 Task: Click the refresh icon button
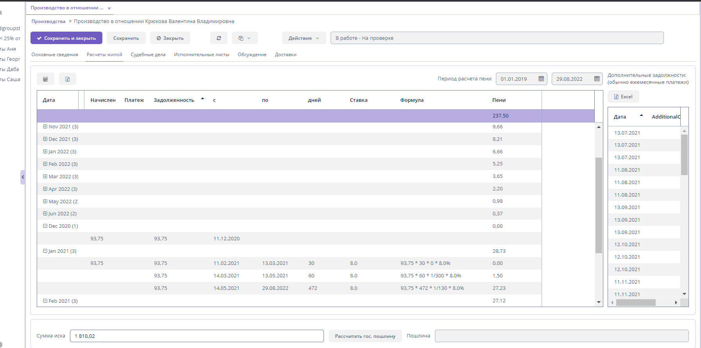tap(219, 38)
